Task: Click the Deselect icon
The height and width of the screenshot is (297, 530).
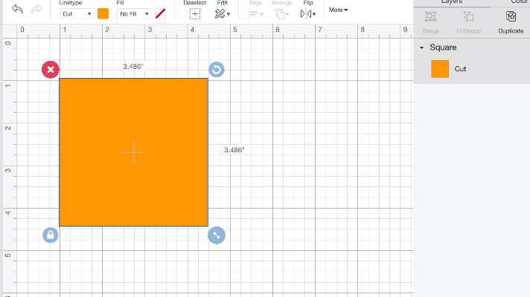Action: [194, 13]
